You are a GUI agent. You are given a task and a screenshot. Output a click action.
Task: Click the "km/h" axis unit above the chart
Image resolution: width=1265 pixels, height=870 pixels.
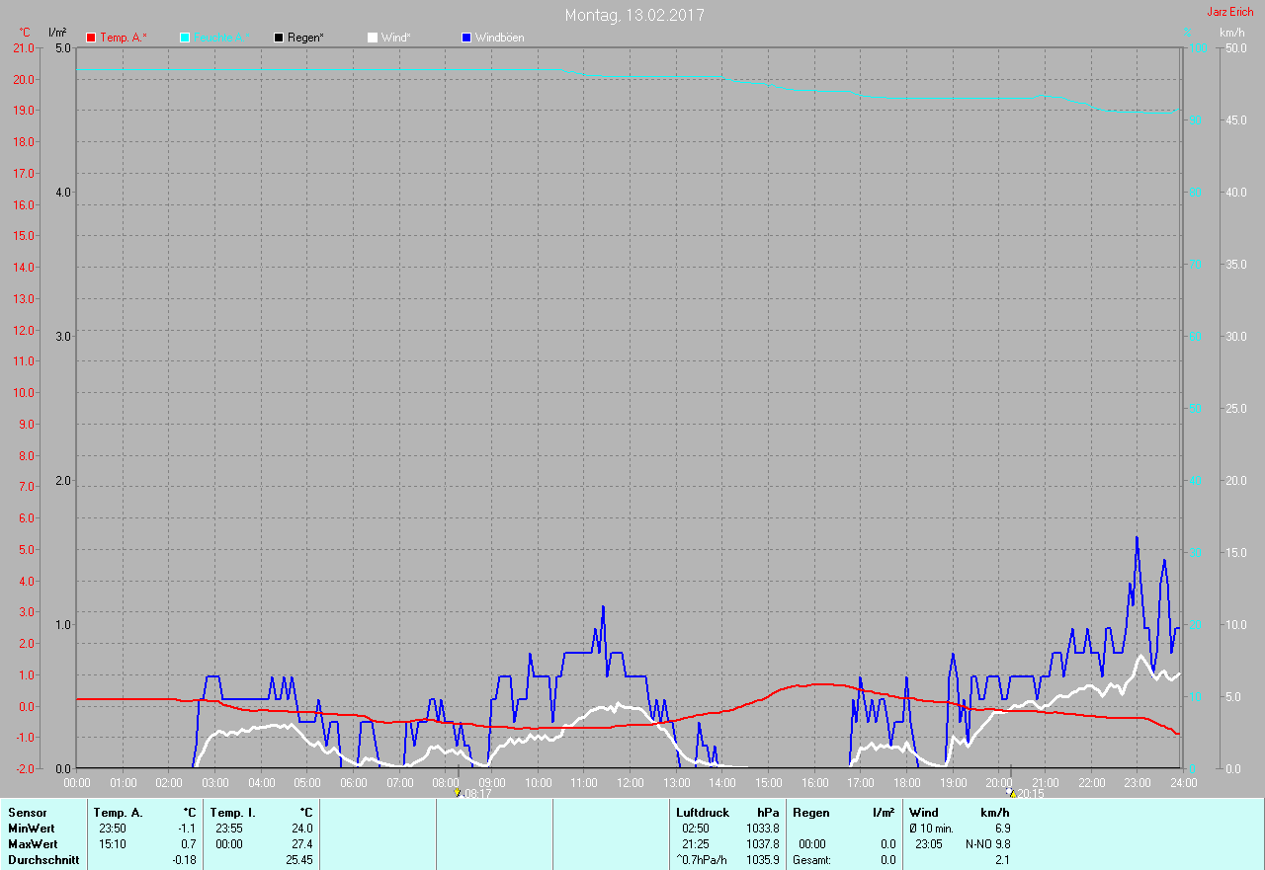[1232, 33]
